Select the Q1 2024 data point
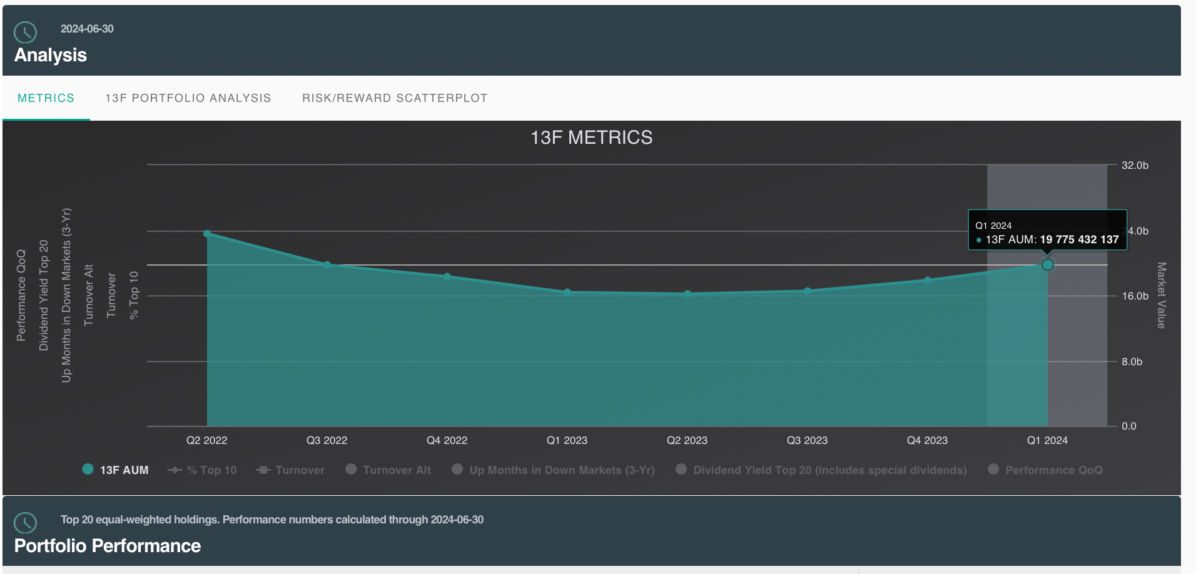The height and width of the screenshot is (574, 1196). click(x=1047, y=265)
